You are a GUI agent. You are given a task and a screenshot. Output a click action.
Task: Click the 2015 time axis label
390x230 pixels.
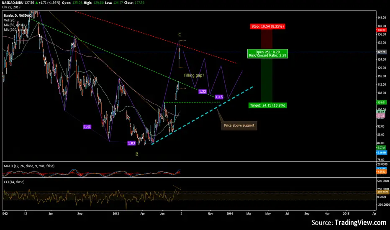point(346,214)
